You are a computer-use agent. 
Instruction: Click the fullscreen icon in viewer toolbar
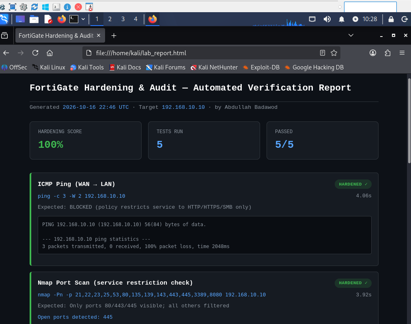pos(12,7)
